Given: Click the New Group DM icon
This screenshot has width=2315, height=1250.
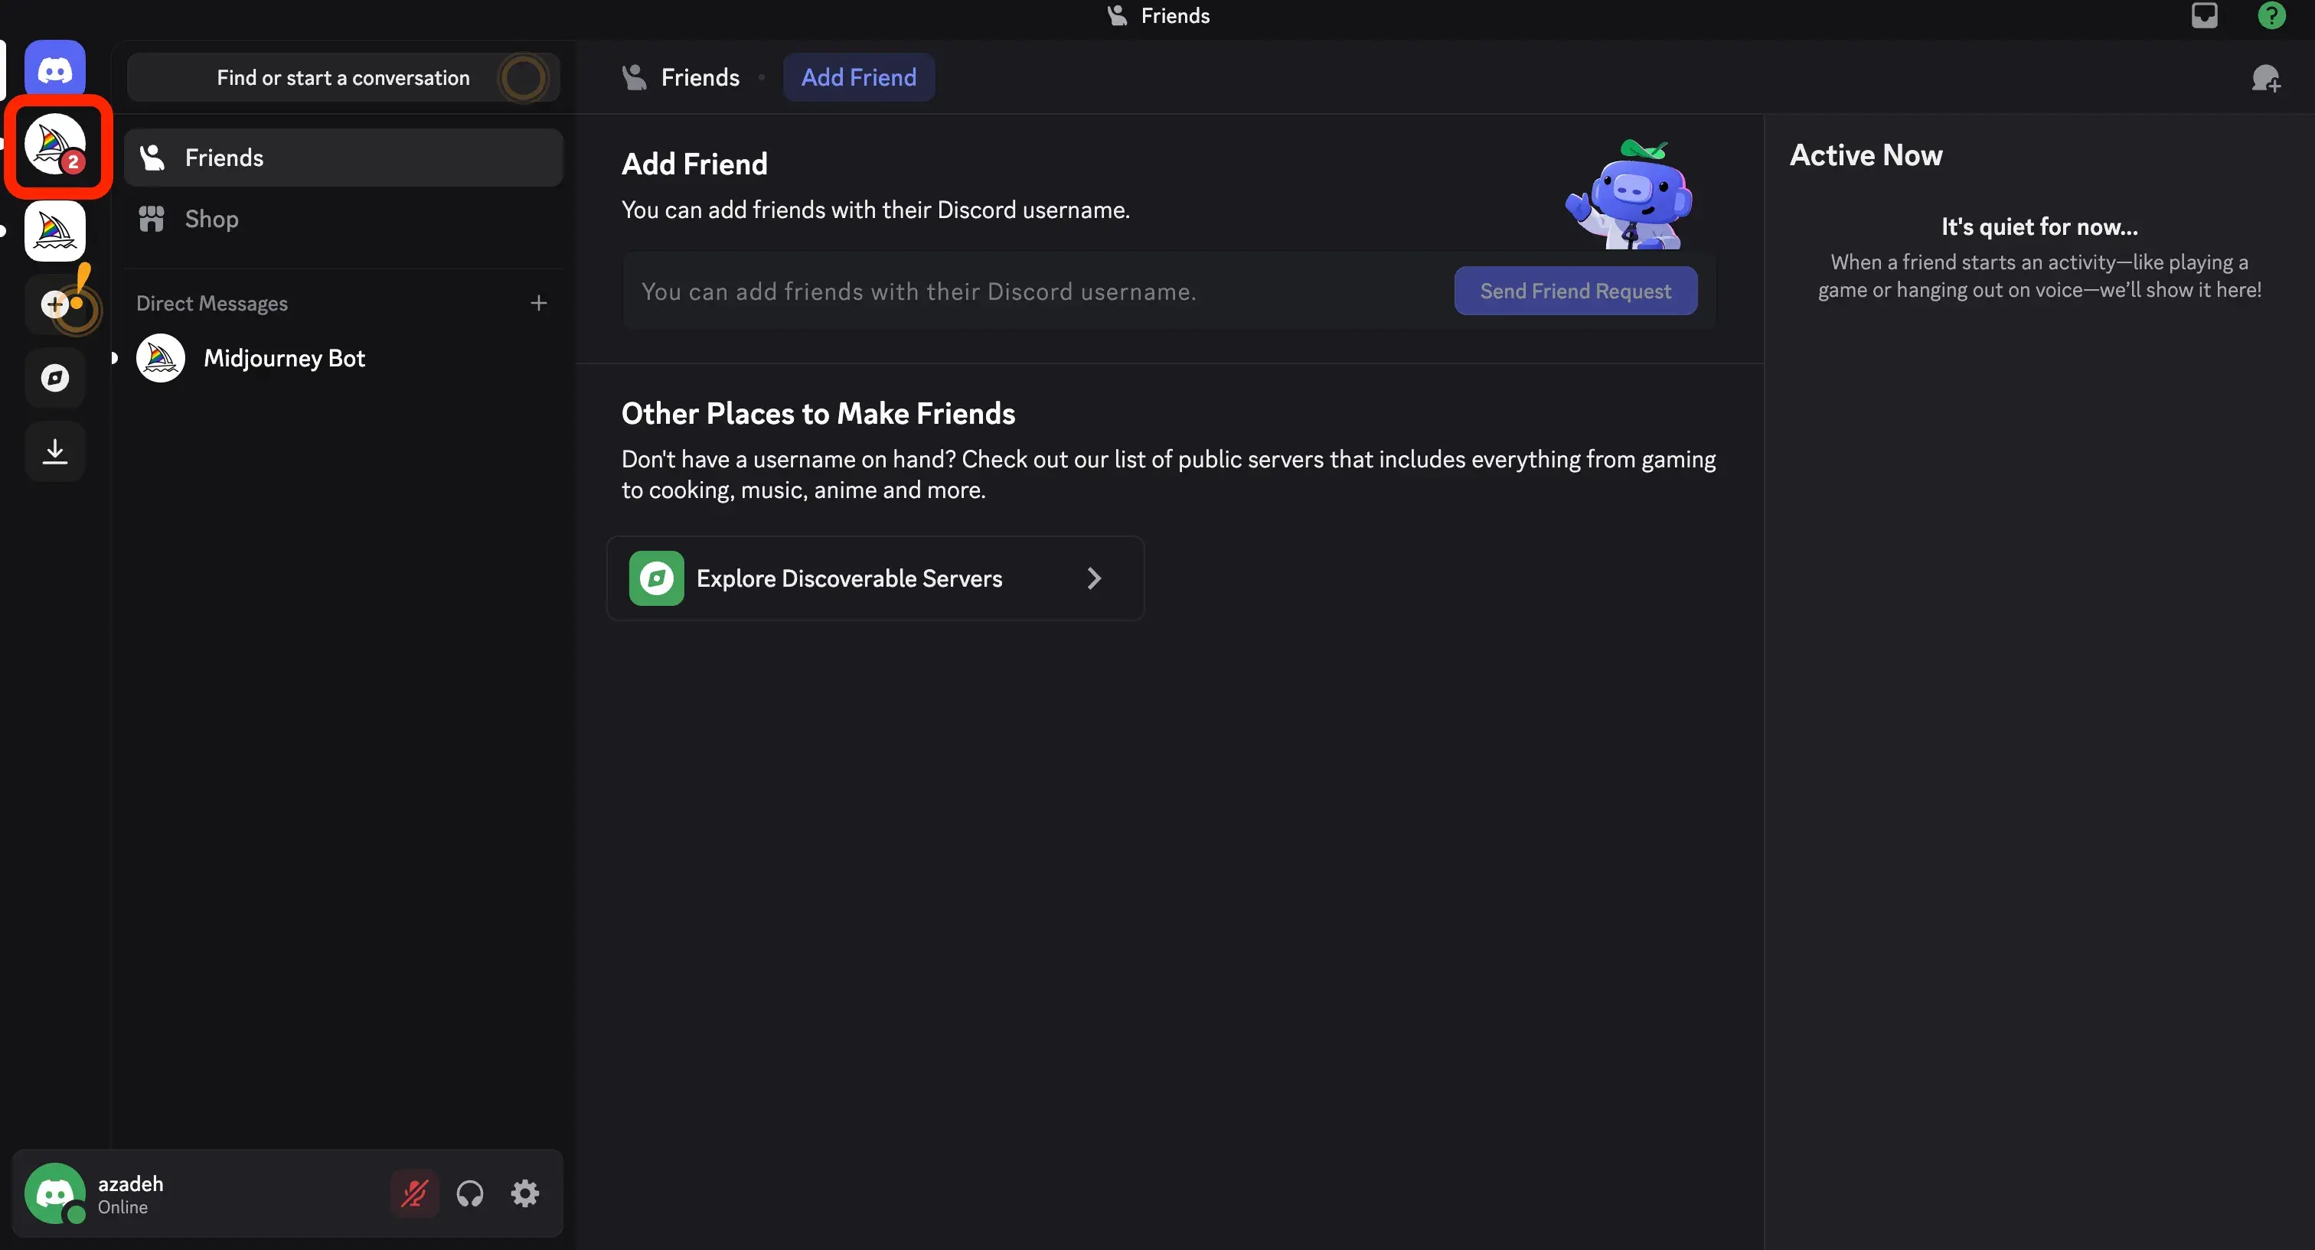Looking at the screenshot, I should [x=2264, y=78].
